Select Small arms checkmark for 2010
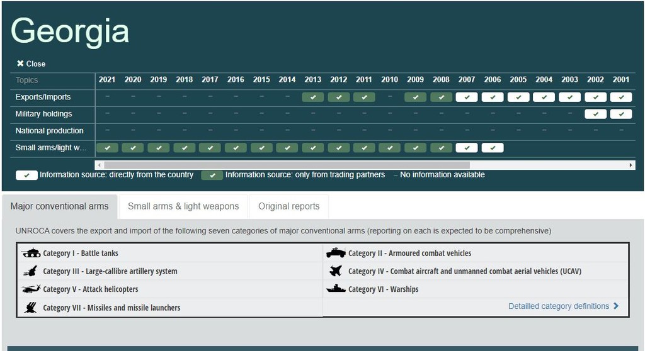Viewport: 645px width, 351px height. pos(390,148)
